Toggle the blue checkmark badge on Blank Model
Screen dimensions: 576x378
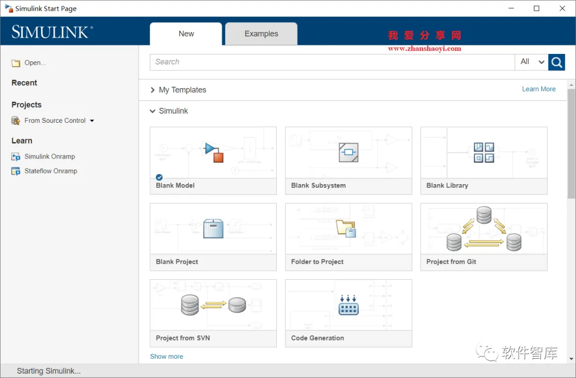click(x=159, y=177)
